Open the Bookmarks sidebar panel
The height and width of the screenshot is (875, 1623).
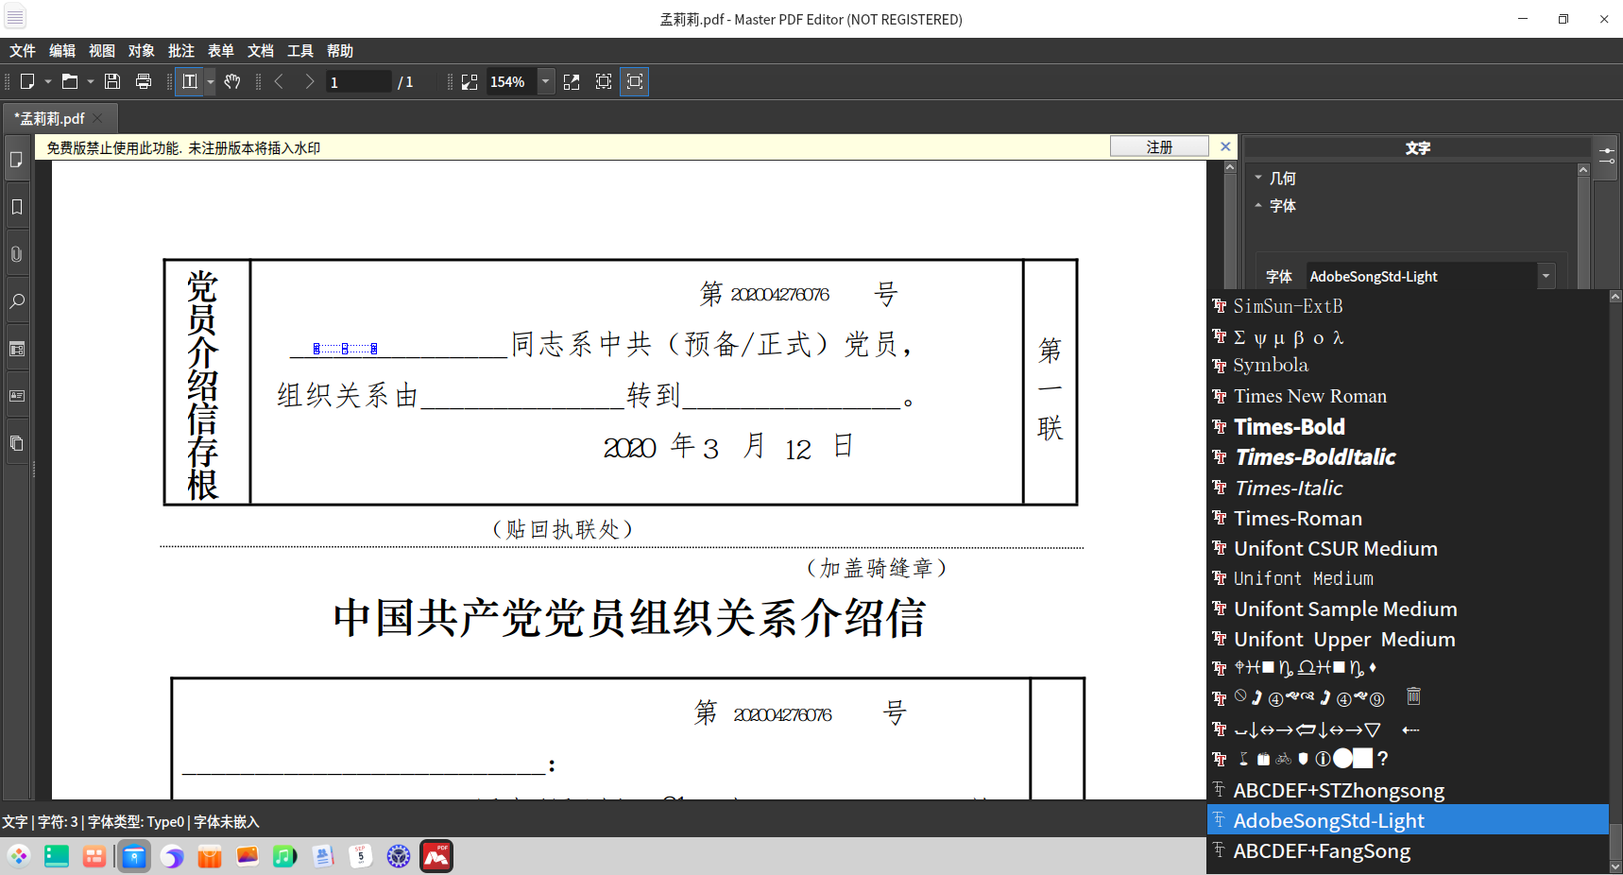point(17,207)
